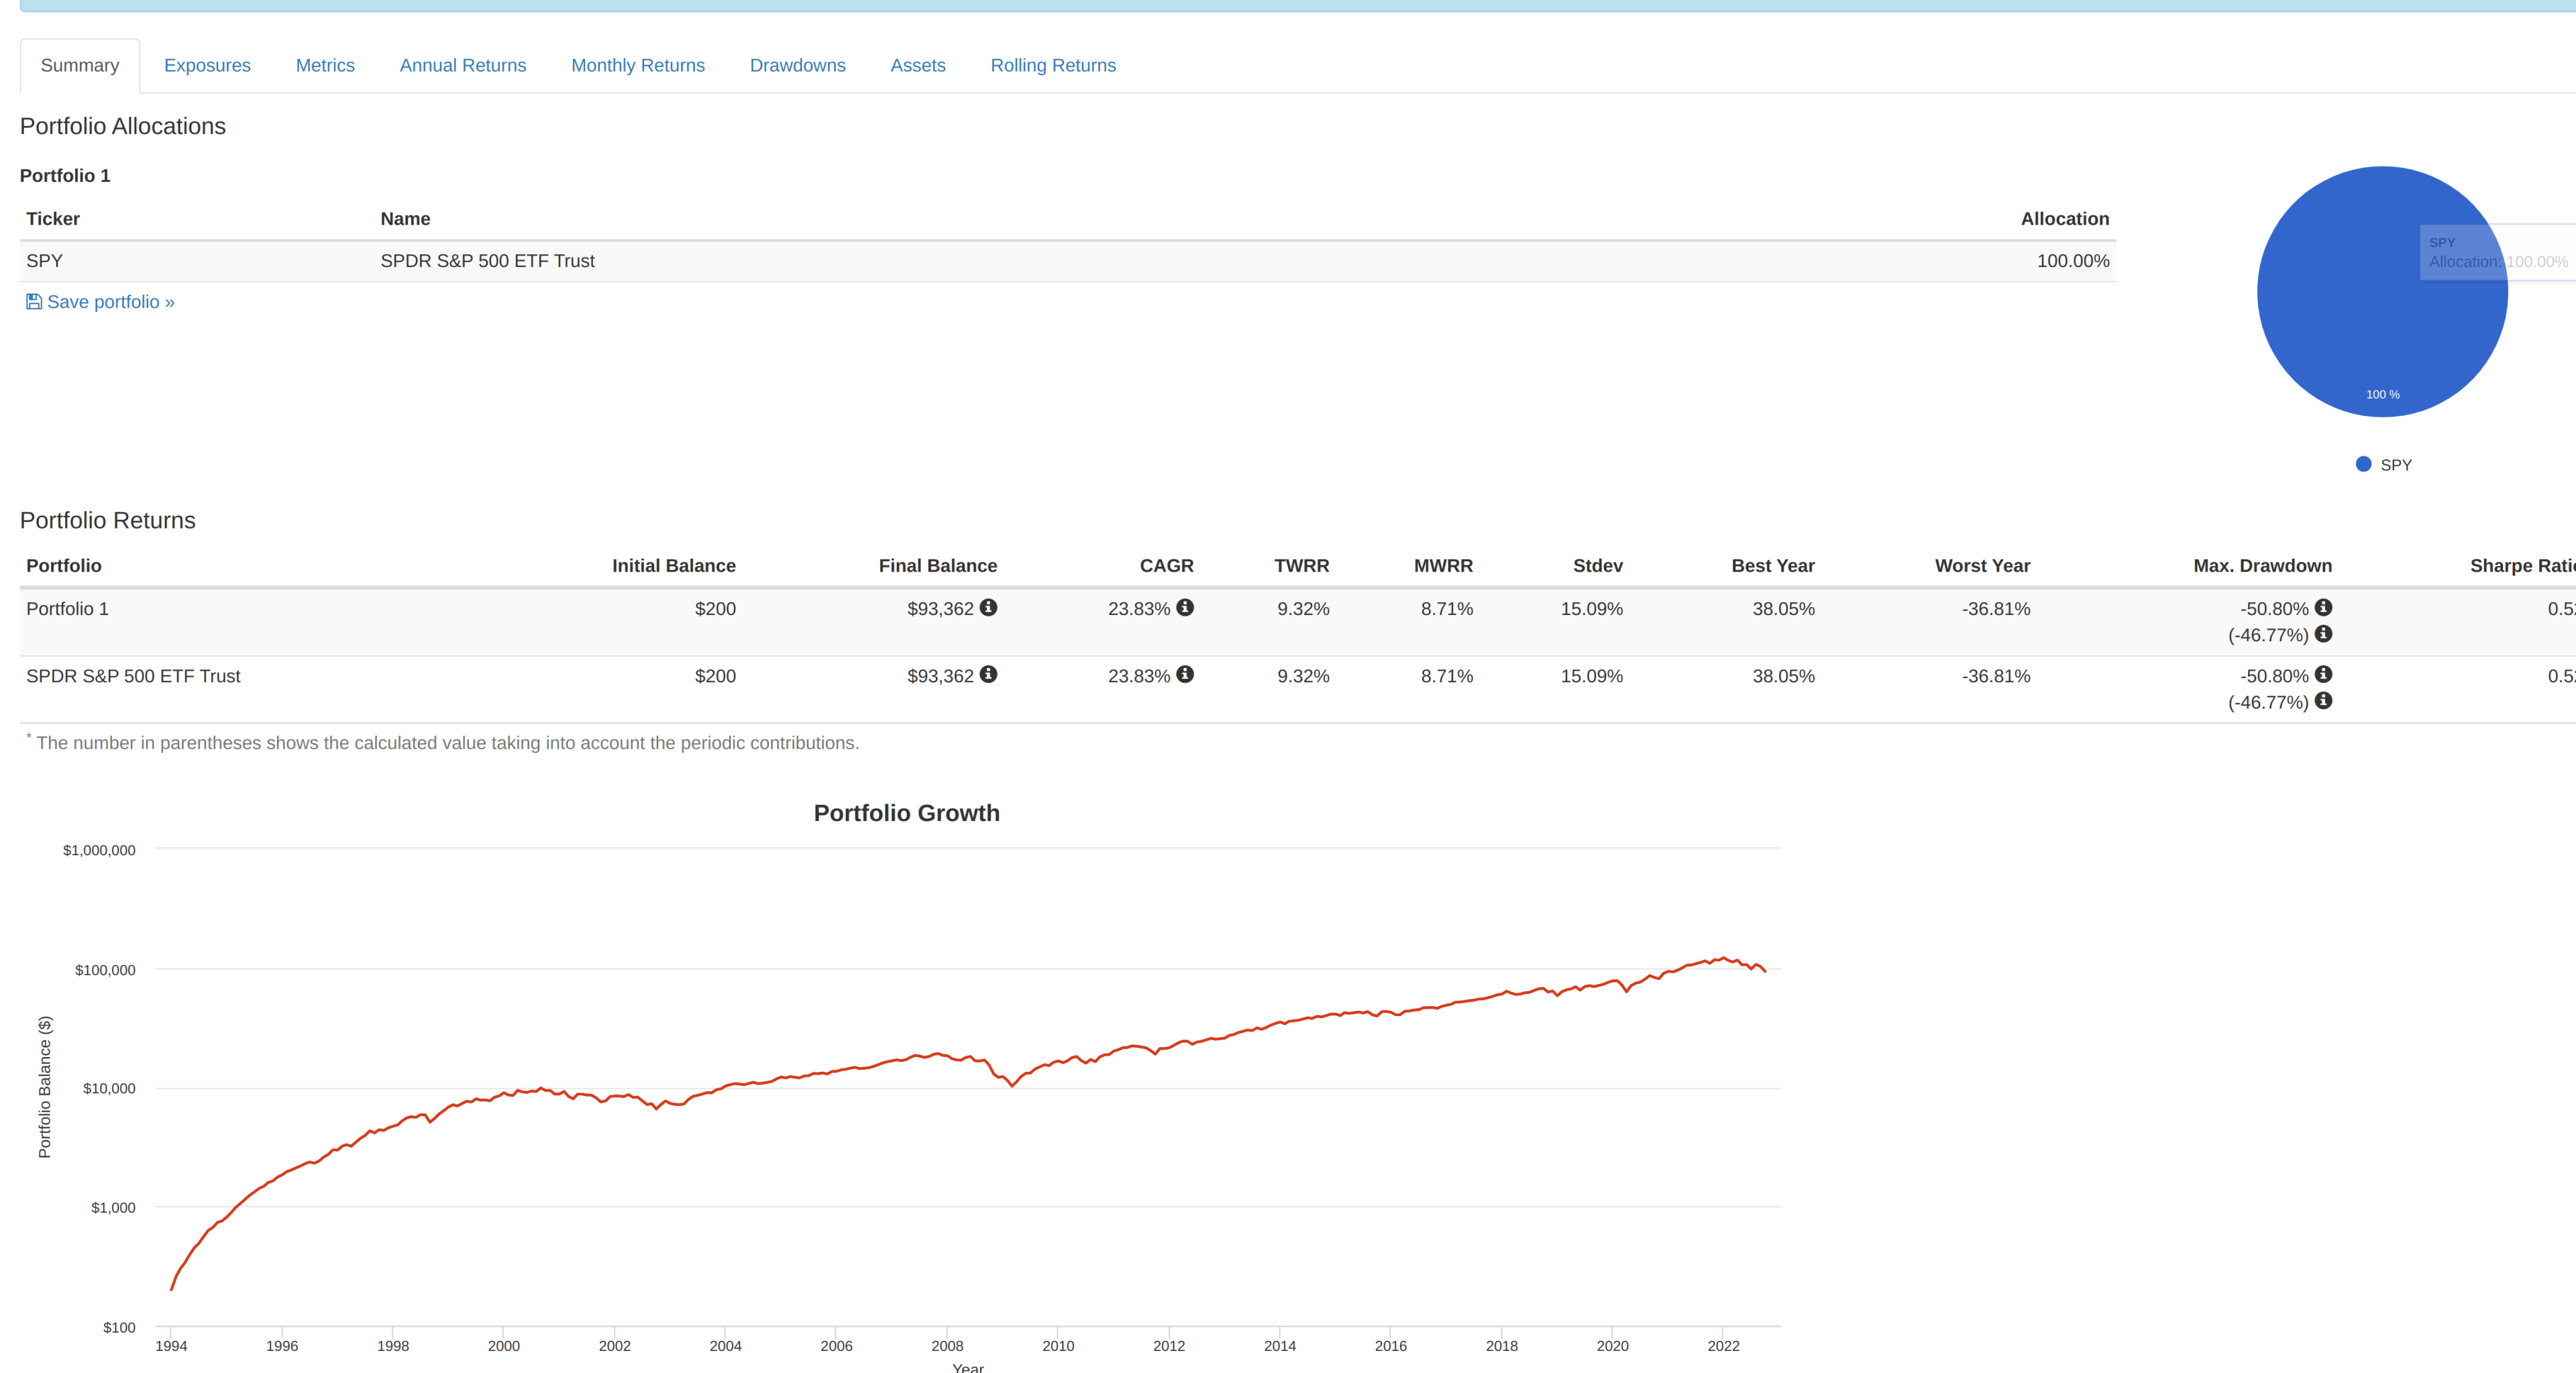This screenshot has width=2576, height=1373.
Task: Click the Save portfolio » link
Action: pos(100,302)
